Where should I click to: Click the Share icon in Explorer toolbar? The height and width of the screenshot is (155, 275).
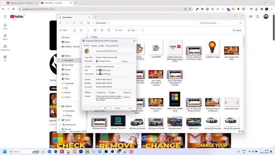tap(102, 30)
